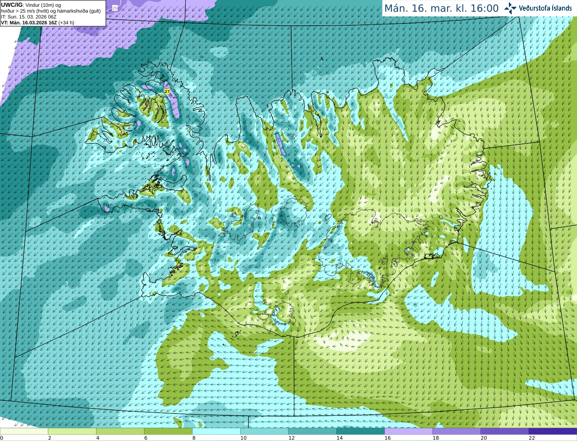Select the 8–10 m/s pale cyan swatch
This screenshot has width=577, height=441.
216,432
